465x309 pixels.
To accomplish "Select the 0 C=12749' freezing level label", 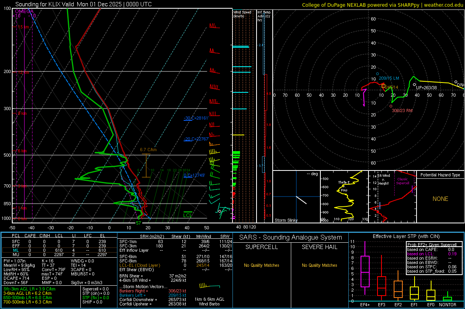I will tap(194, 175).
